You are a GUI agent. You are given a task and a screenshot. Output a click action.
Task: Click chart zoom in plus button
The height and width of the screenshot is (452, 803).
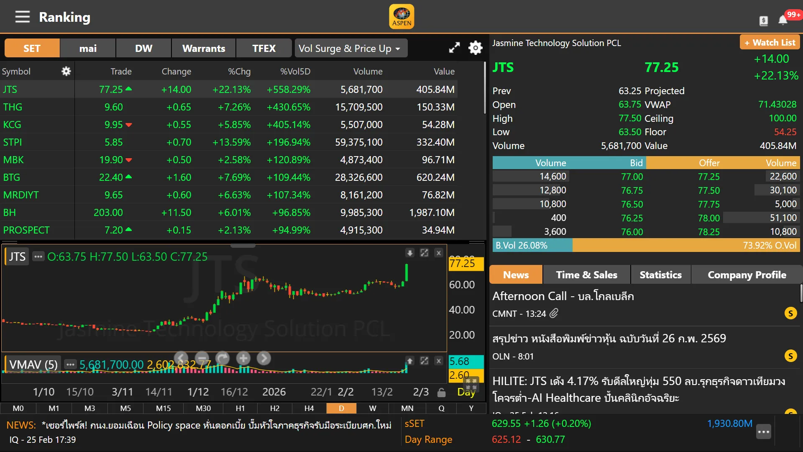tap(243, 358)
